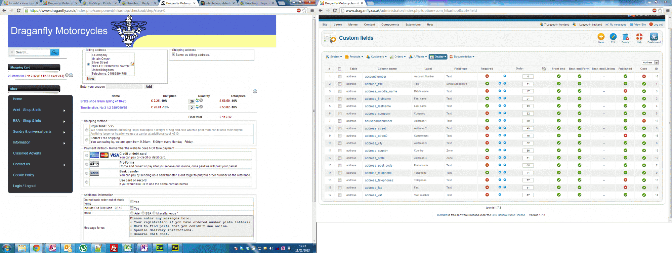The image size is (672, 253).
Task: Open the Users menu in Joomla admin
Action: [338, 25]
